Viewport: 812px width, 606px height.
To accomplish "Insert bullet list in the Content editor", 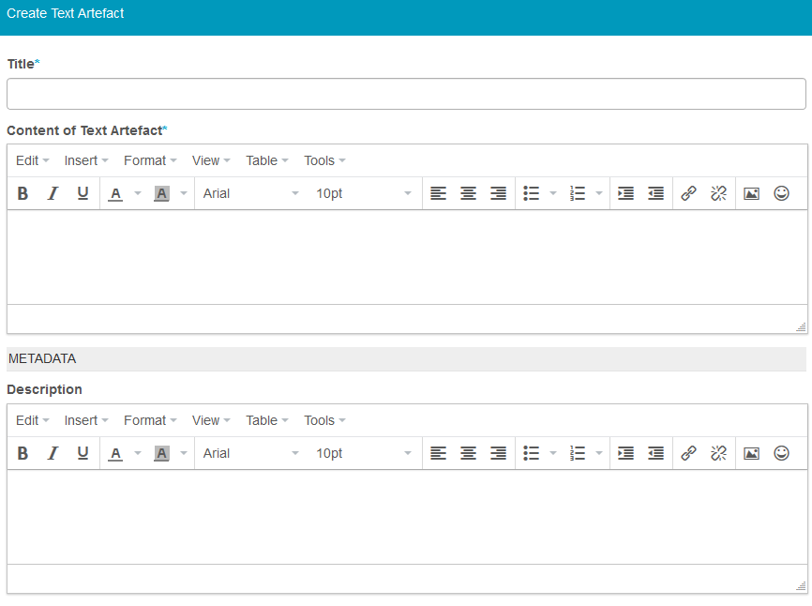I will pyautogui.click(x=532, y=193).
